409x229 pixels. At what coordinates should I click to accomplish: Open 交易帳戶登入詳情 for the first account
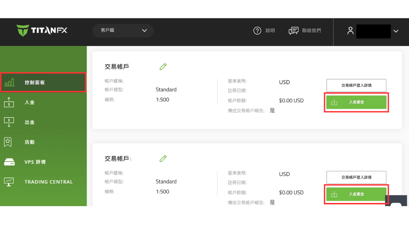pyautogui.click(x=356, y=85)
